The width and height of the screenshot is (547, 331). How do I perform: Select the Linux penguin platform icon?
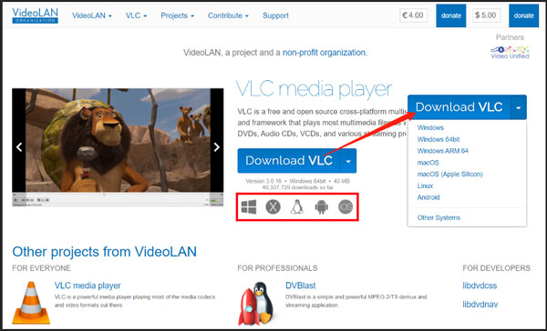point(297,207)
